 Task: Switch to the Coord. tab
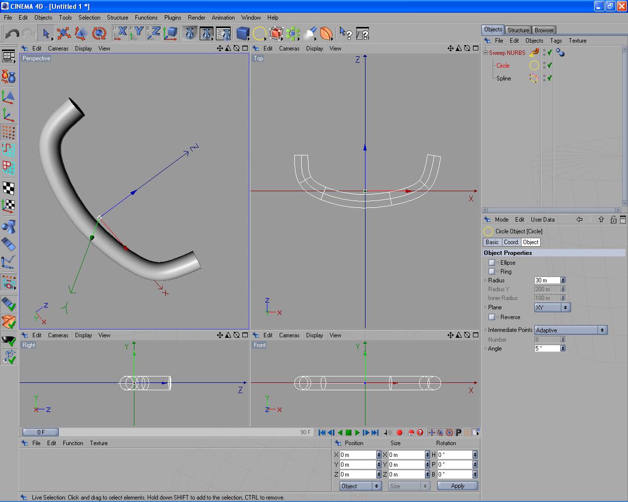pyautogui.click(x=511, y=242)
